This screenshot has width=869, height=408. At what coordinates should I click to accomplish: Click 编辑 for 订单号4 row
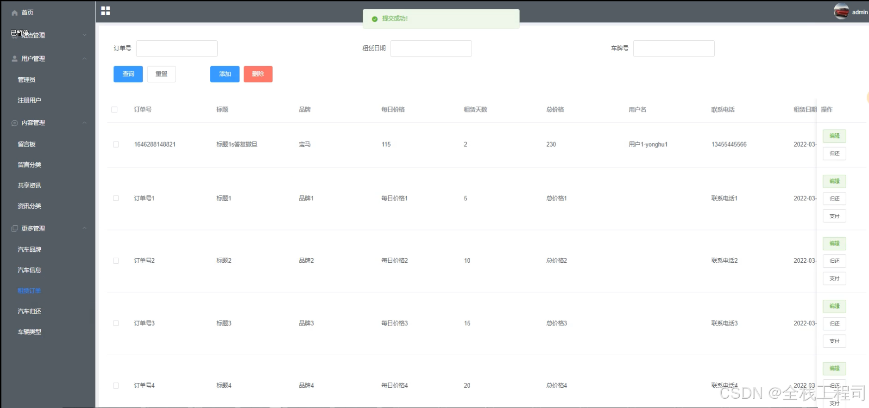(x=834, y=369)
